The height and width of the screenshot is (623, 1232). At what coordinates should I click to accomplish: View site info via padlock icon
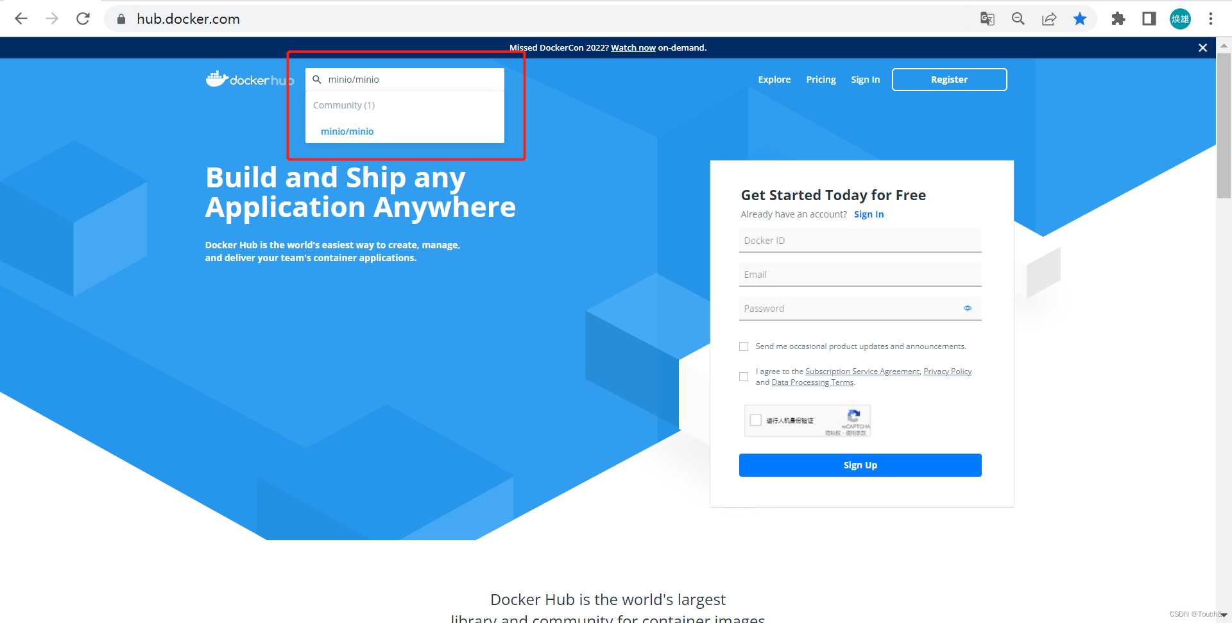coord(121,19)
